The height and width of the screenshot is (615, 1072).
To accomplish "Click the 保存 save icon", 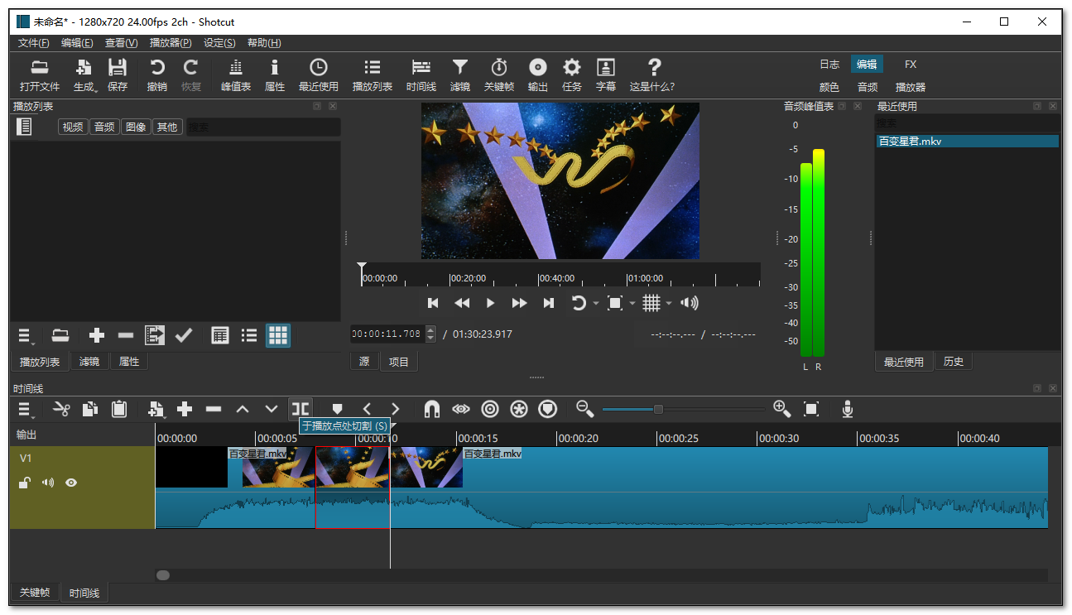I will (x=118, y=75).
